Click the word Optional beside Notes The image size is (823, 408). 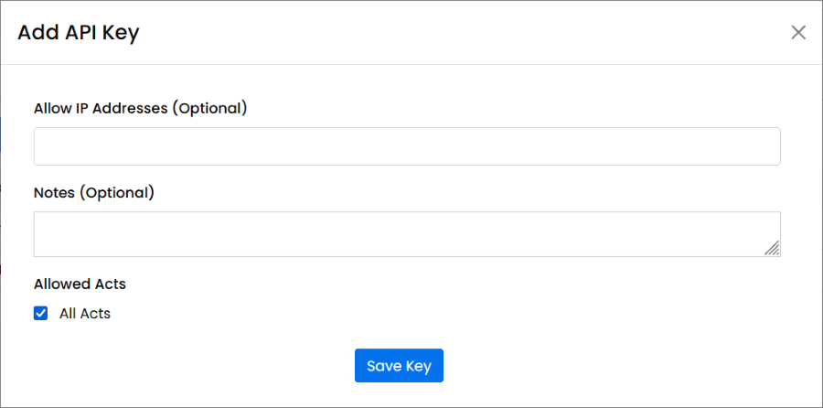[117, 193]
